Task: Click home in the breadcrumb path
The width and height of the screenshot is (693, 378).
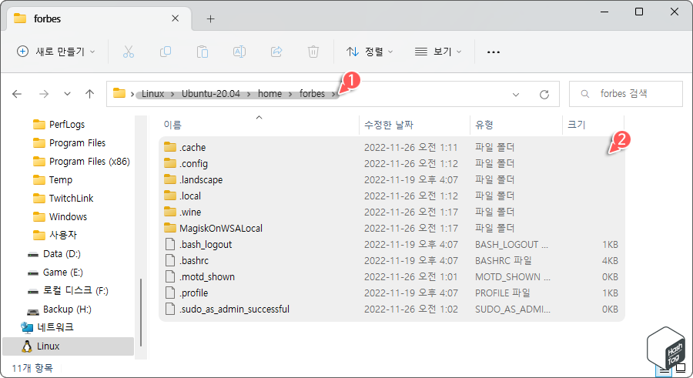Action: click(269, 94)
